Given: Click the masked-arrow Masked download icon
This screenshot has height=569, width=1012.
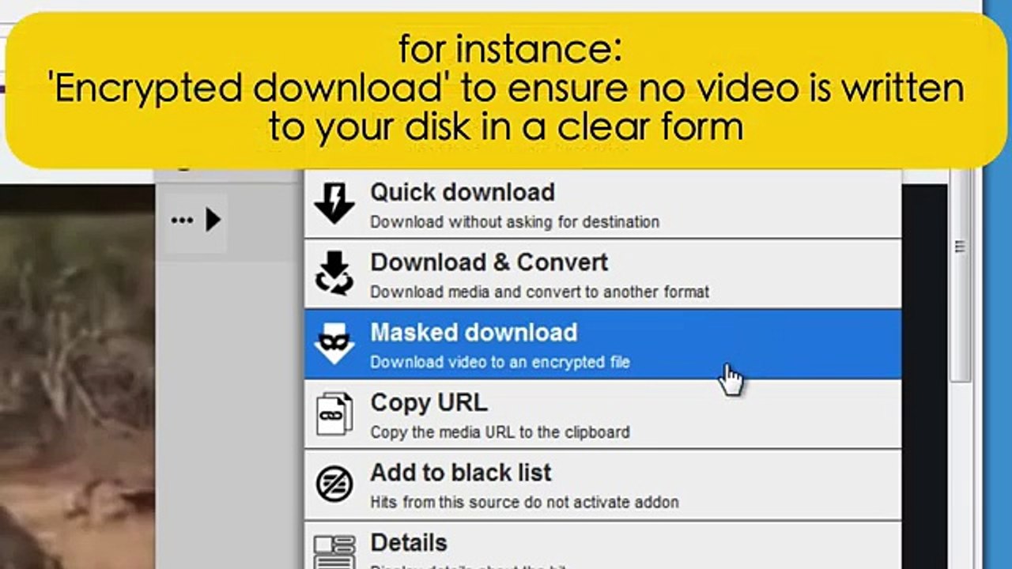Looking at the screenshot, I should click(x=334, y=344).
